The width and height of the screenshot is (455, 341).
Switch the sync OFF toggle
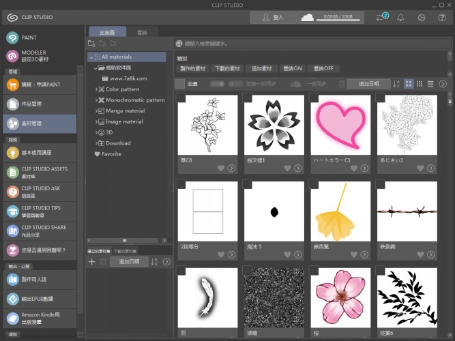[235, 84]
